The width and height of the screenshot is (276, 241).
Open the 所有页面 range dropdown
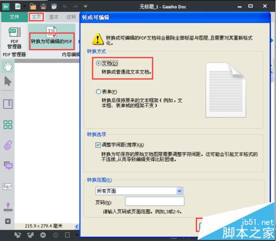139,191
